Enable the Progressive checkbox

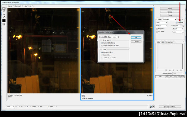point(157,29)
